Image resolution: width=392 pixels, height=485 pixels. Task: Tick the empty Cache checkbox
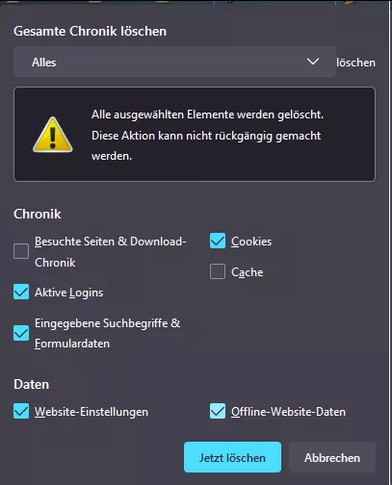coord(218,271)
